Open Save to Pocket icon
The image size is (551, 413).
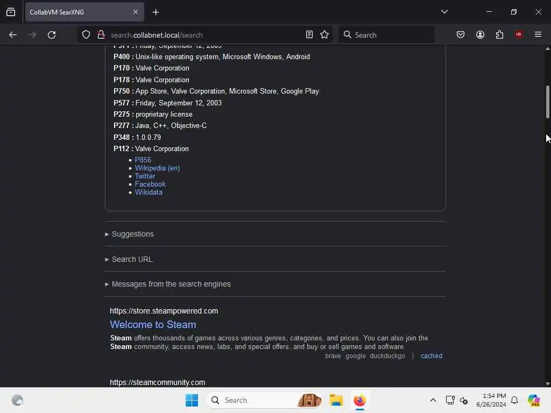461,34
